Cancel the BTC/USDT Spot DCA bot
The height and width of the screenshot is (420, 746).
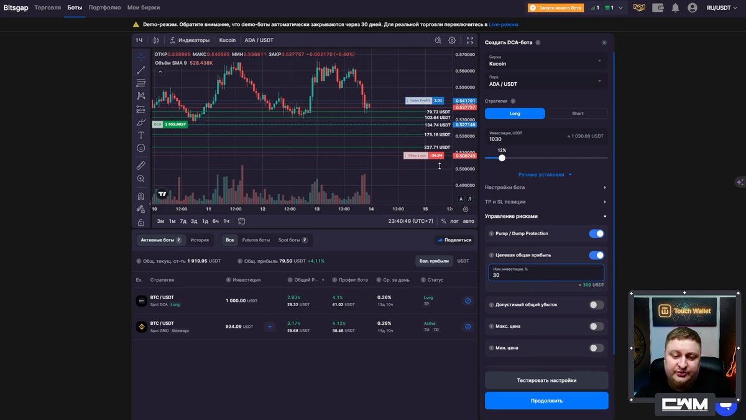tap(468, 301)
